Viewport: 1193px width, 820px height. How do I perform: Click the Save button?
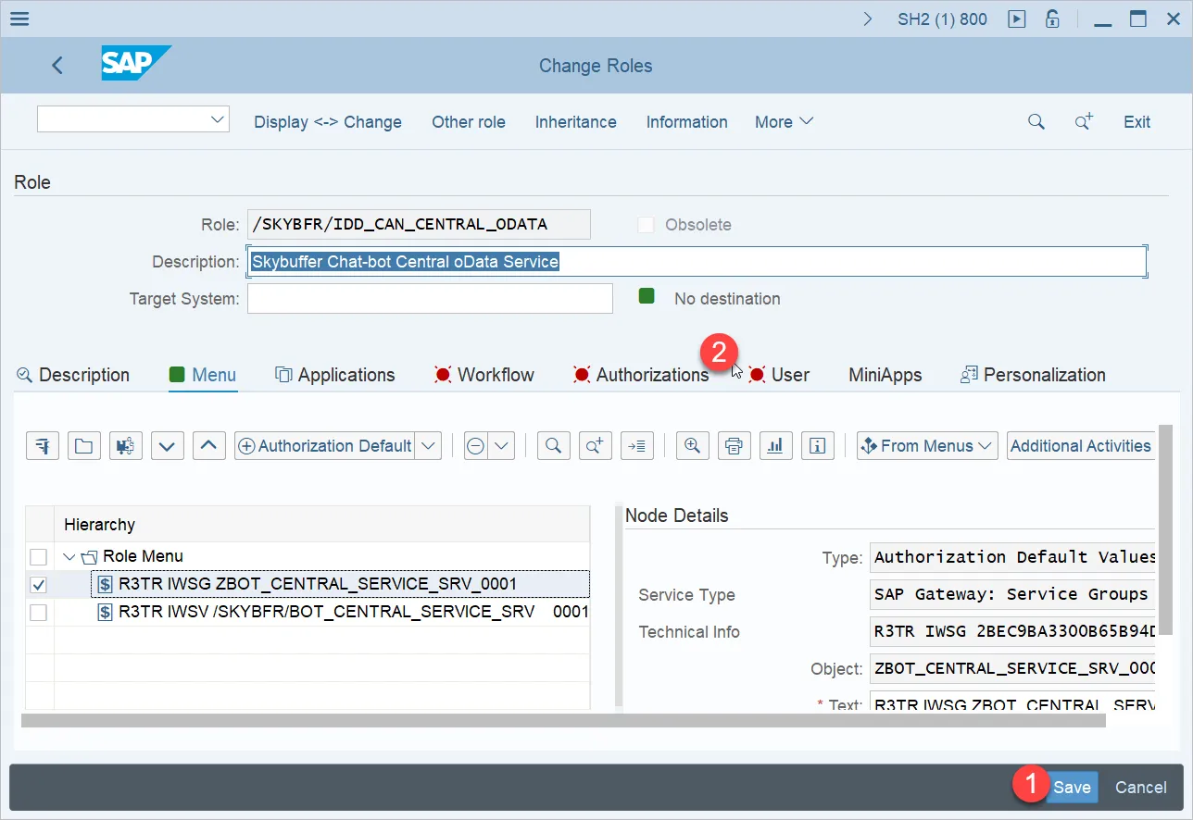click(x=1072, y=788)
